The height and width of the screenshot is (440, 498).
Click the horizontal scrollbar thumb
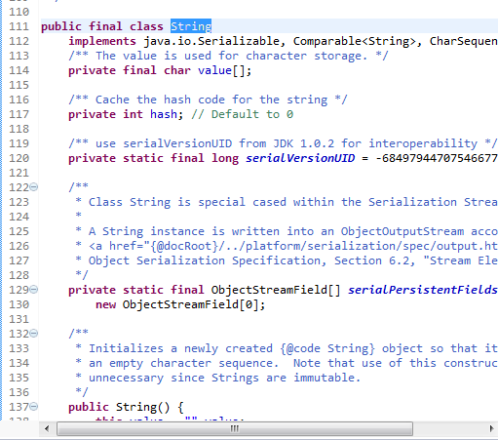pyautogui.click(x=235, y=428)
